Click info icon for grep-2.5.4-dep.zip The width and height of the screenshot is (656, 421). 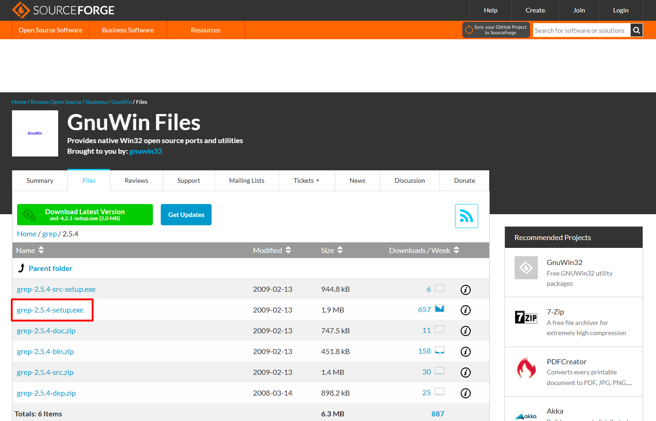click(x=465, y=393)
